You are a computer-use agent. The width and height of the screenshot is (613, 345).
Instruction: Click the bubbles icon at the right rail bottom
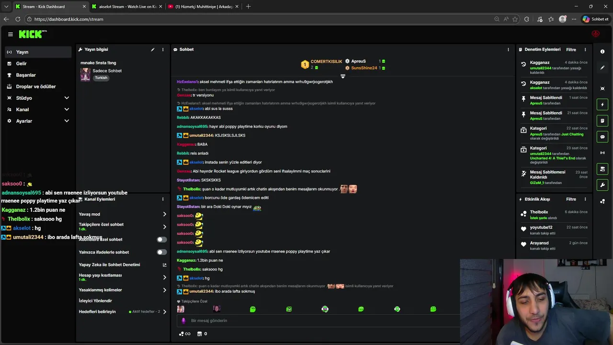click(602, 201)
